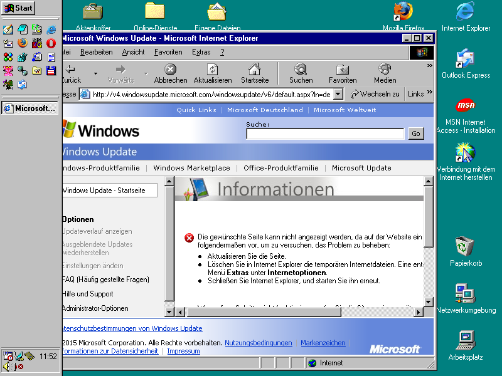Open the Zurück history dropdown arrow
Screen dimensions: 502x376
(95, 74)
